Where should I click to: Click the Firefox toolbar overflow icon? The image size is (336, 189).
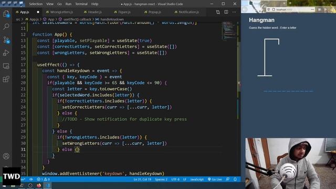tap(325, 9)
